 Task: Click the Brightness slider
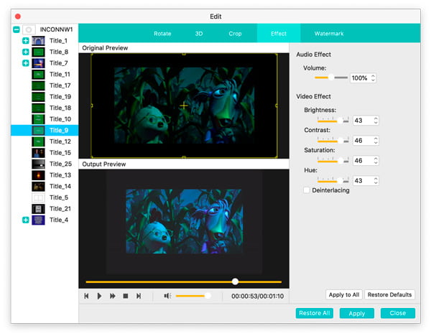click(x=333, y=120)
